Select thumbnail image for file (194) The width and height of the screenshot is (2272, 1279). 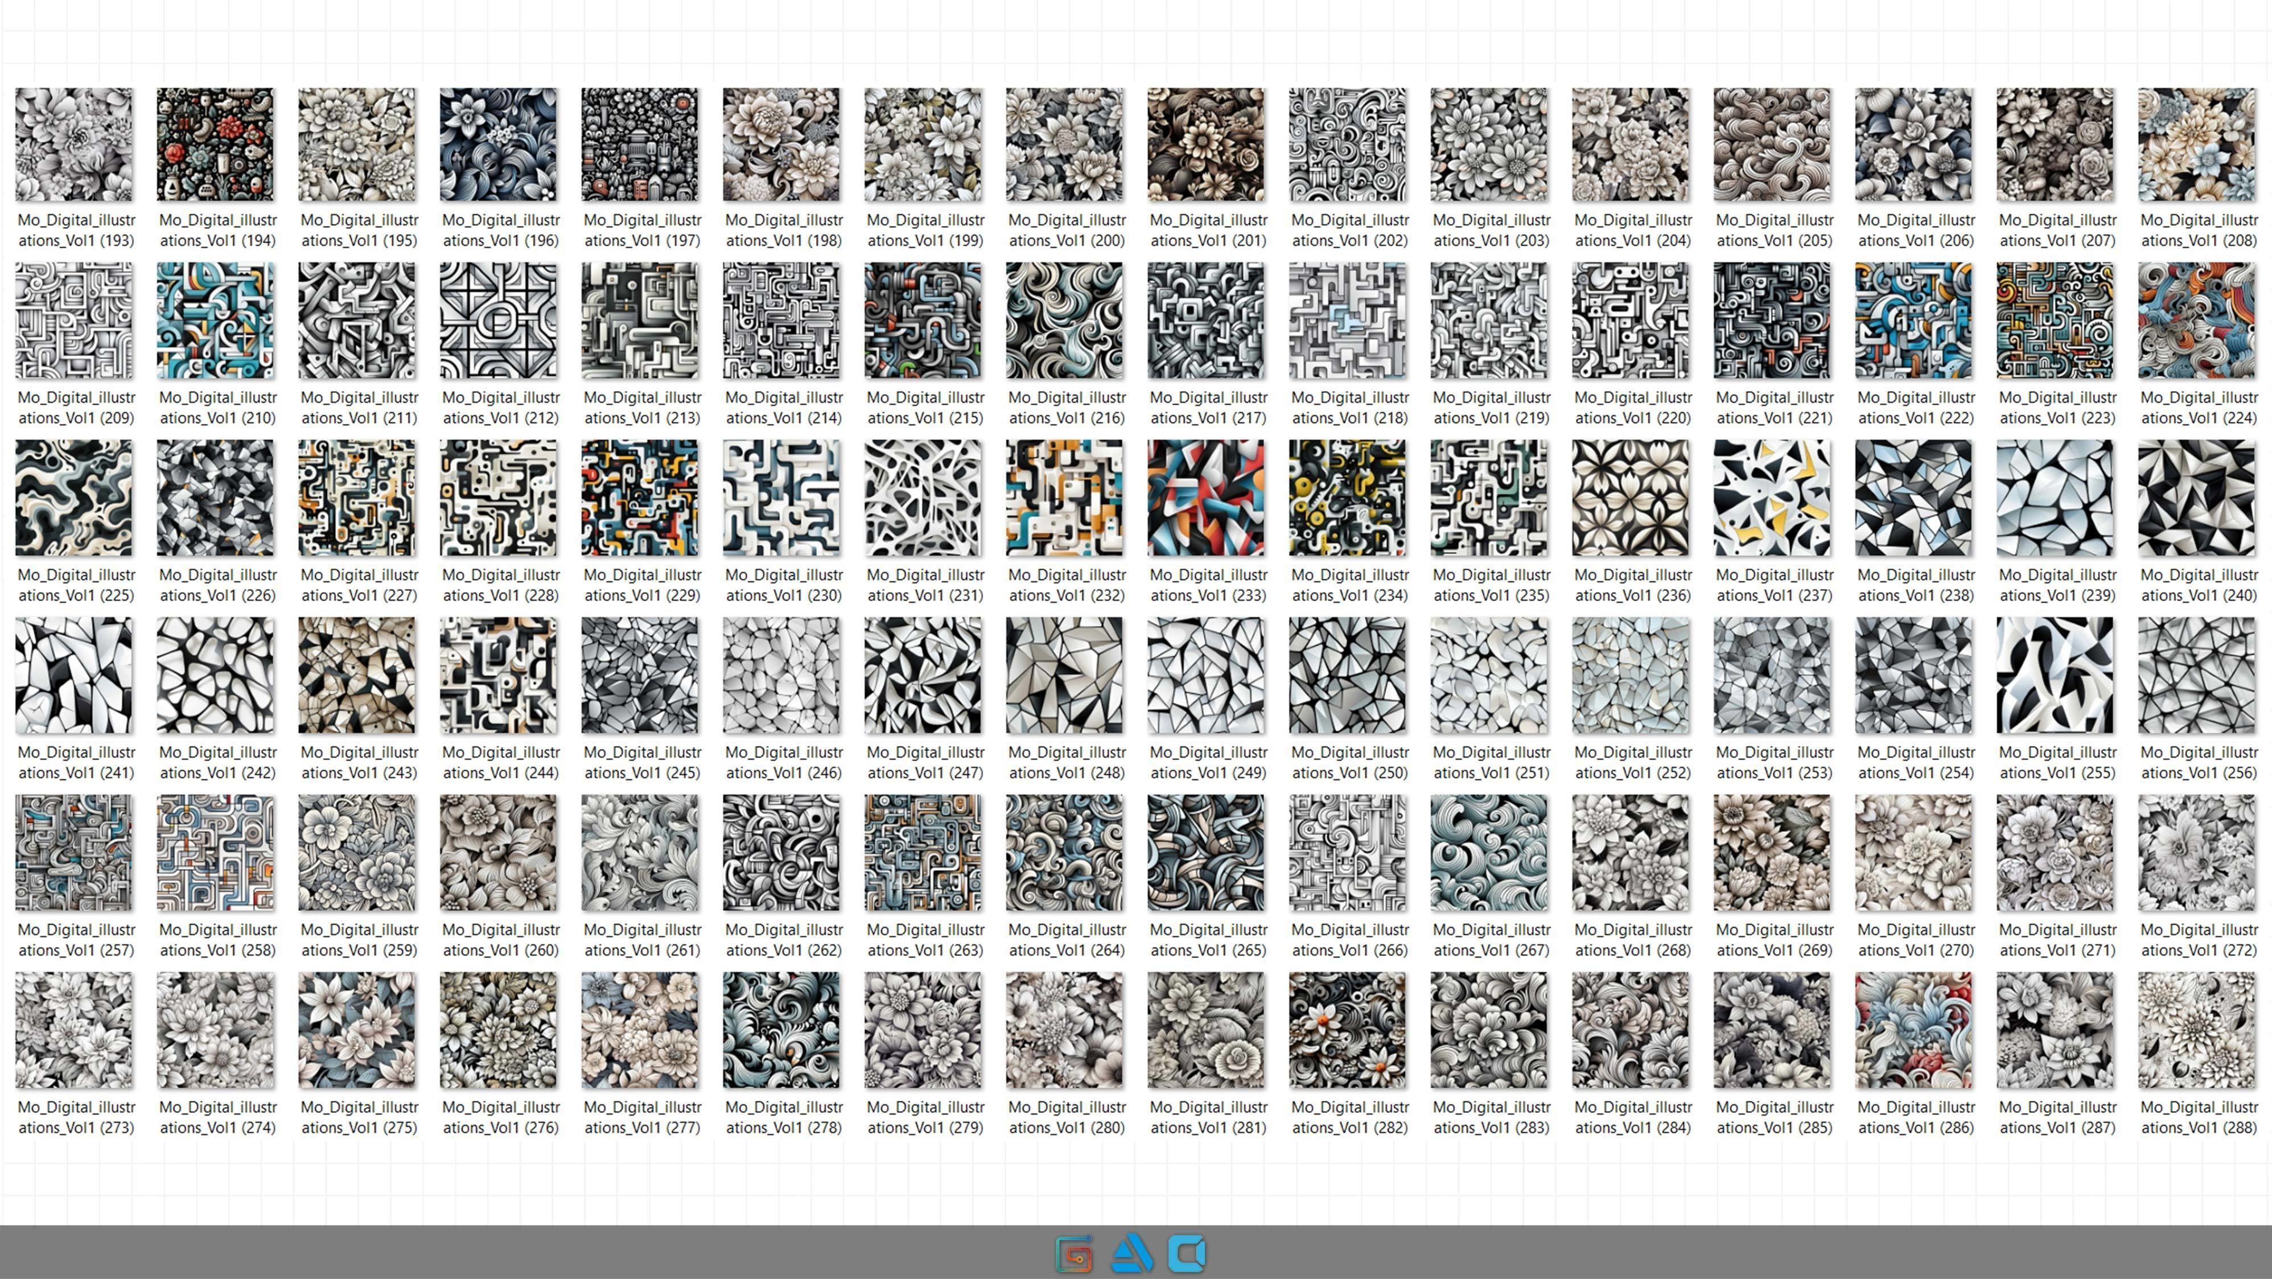[215, 145]
